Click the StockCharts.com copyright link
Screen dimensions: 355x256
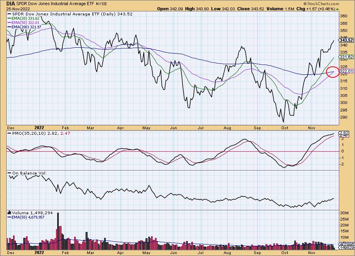coord(321,4)
